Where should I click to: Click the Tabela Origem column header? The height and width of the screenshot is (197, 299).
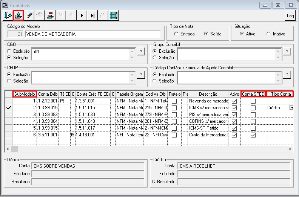(x=129, y=94)
